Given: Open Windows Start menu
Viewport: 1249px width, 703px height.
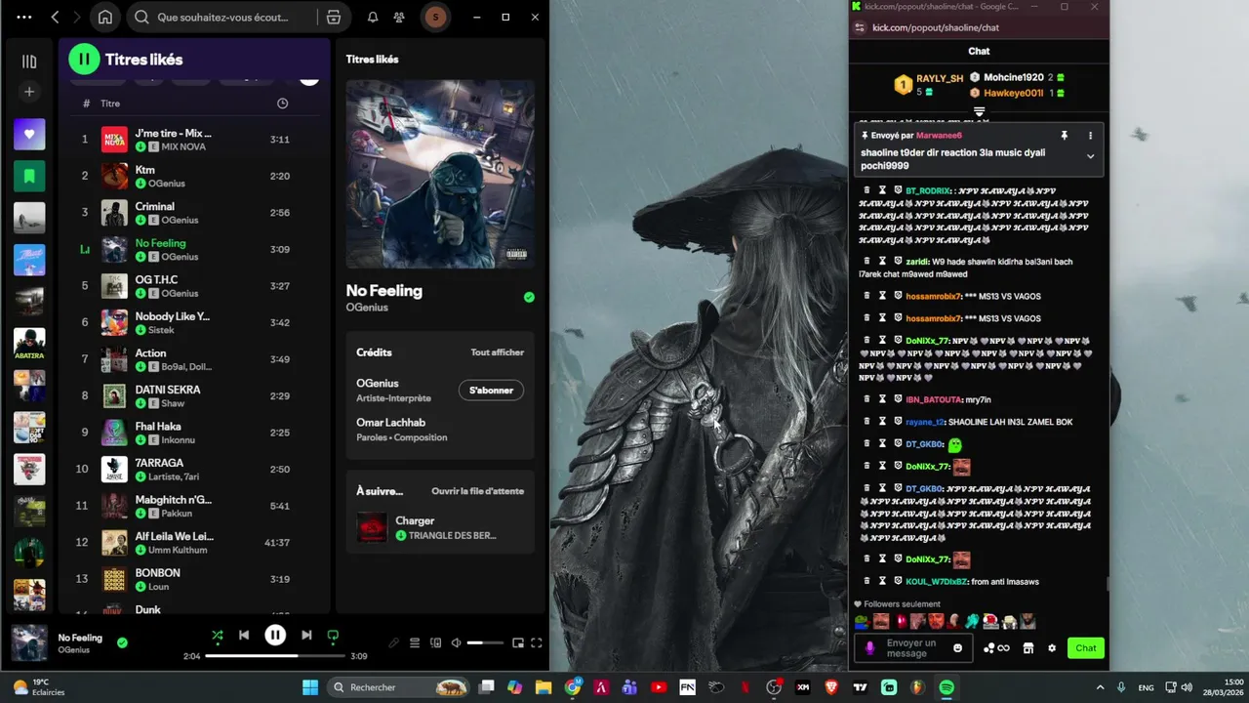Looking at the screenshot, I should [310, 687].
